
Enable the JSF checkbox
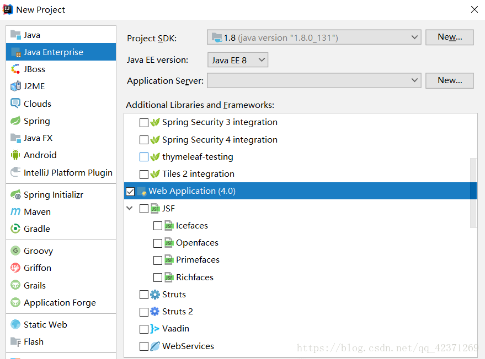click(144, 209)
